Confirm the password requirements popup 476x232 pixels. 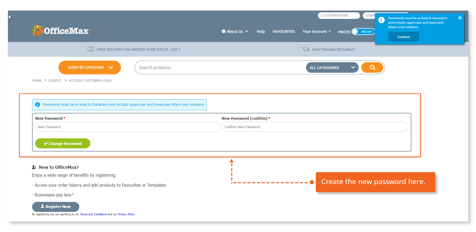tap(403, 37)
